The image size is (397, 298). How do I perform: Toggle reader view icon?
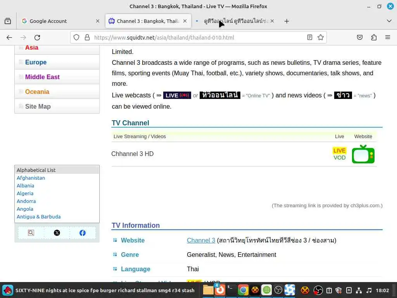310,38
